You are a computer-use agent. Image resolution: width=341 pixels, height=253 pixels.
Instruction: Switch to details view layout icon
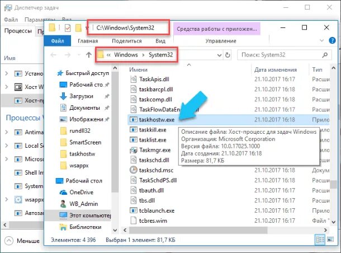(x=320, y=240)
